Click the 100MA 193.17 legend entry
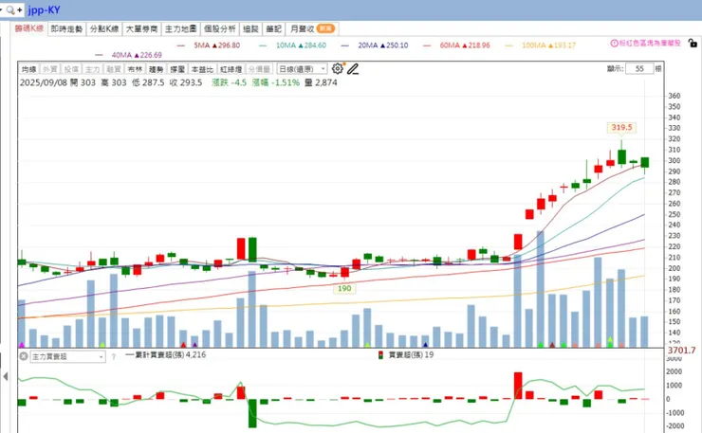Image resolution: width=702 pixels, height=433 pixels. [541, 45]
